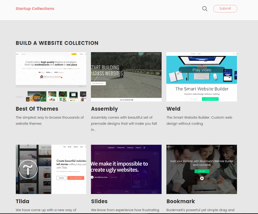Hit the green 'Start Now' button on Bookmark
The image size is (258, 214).
(x=202, y=171)
